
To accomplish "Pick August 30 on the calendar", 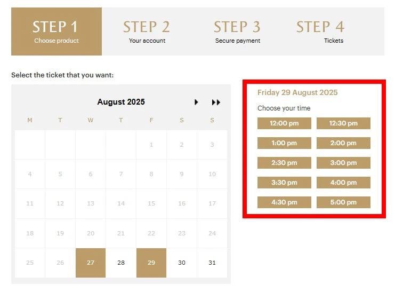I will pyautogui.click(x=182, y=263).
